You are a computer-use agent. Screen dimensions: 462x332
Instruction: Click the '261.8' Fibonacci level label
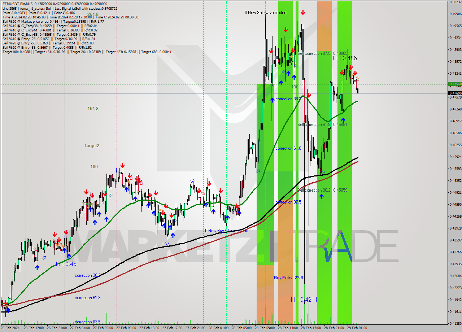93,14
